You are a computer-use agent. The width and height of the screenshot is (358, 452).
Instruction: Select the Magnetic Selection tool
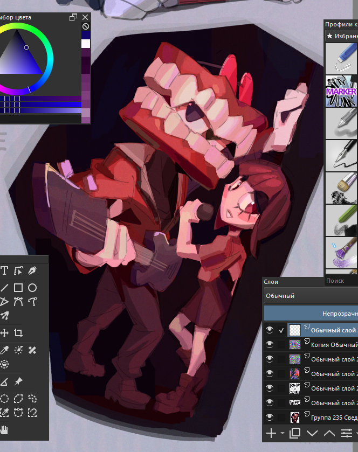click(32, 413)
